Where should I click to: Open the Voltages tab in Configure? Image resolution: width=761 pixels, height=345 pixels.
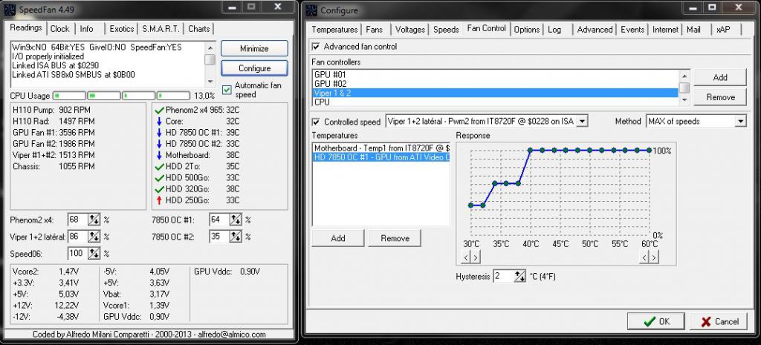point(410,30)
